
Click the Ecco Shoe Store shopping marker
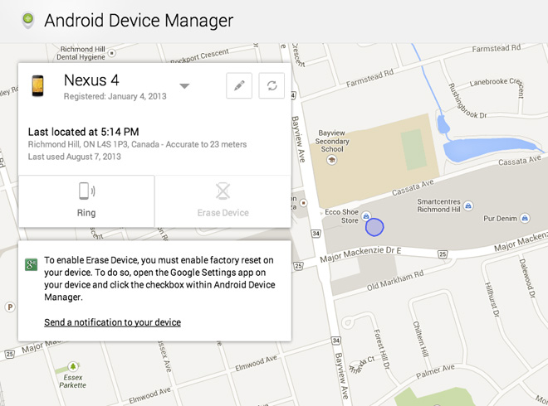coord(366,216)
